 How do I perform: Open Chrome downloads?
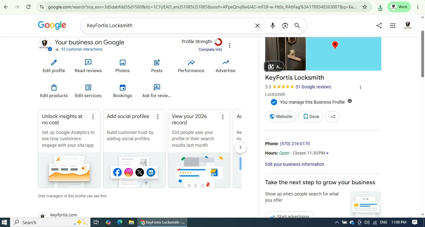380,7
